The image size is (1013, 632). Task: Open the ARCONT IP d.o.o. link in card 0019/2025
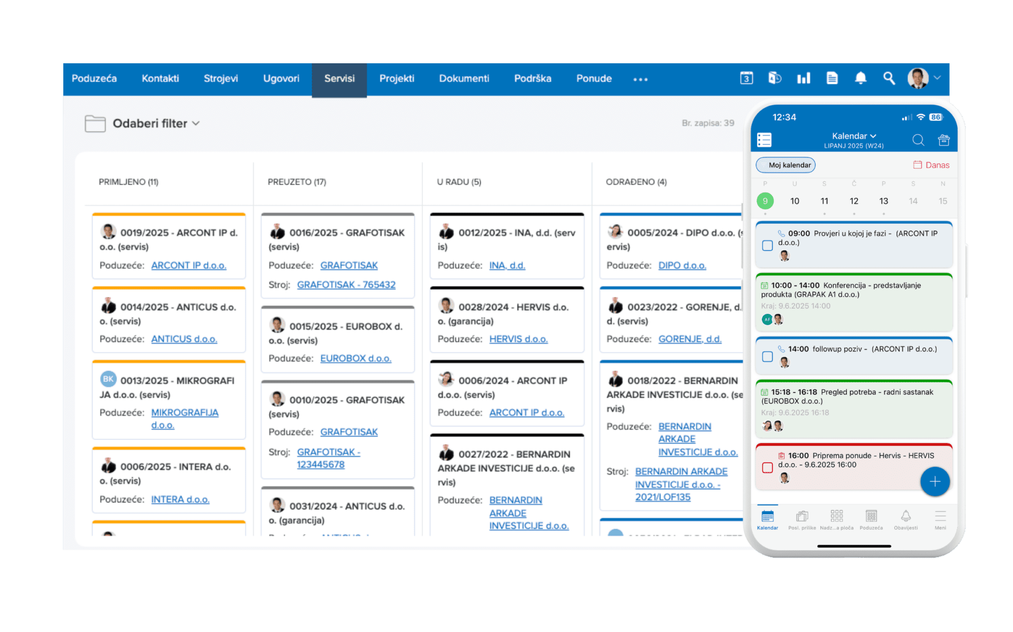(189, 265)
